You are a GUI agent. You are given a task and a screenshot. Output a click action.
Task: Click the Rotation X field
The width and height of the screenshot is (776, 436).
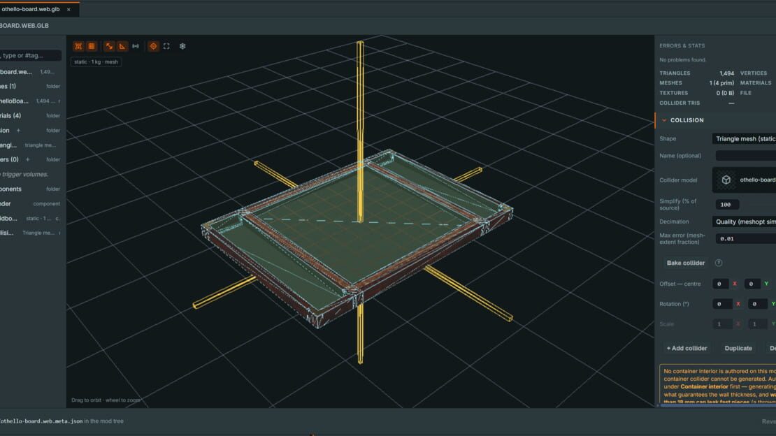(x=721, y=304)
